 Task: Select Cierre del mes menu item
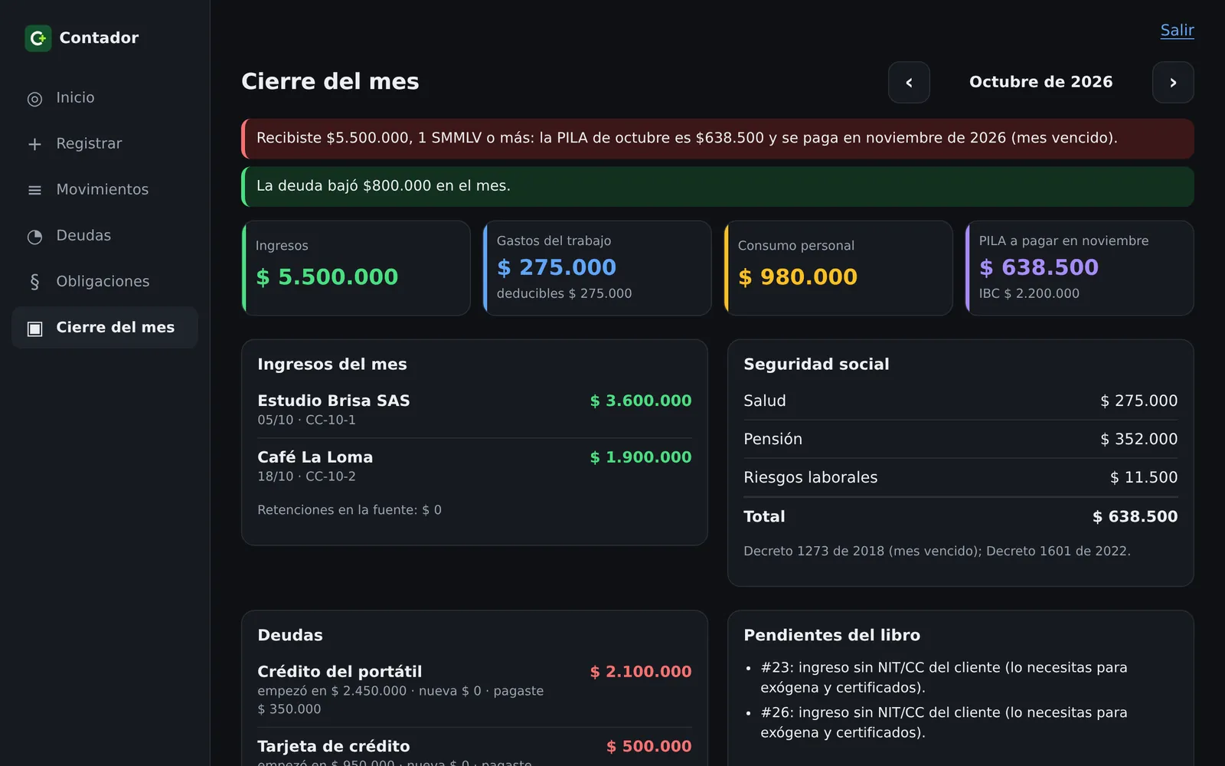tap(105, 327)
